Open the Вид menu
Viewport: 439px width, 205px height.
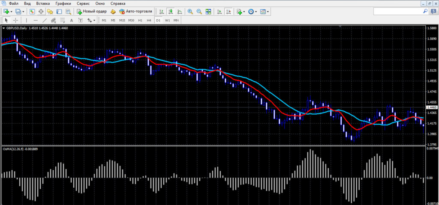(27, 3)
